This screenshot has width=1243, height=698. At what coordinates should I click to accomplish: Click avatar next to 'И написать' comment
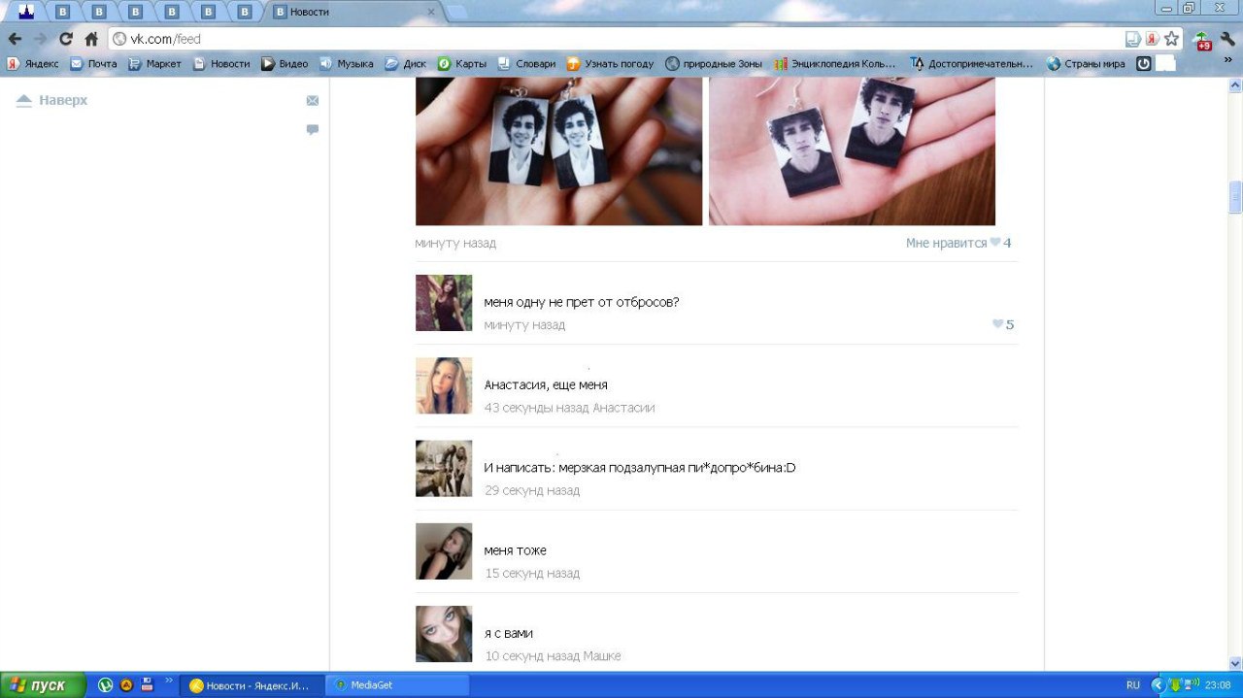tap(444, 469)
